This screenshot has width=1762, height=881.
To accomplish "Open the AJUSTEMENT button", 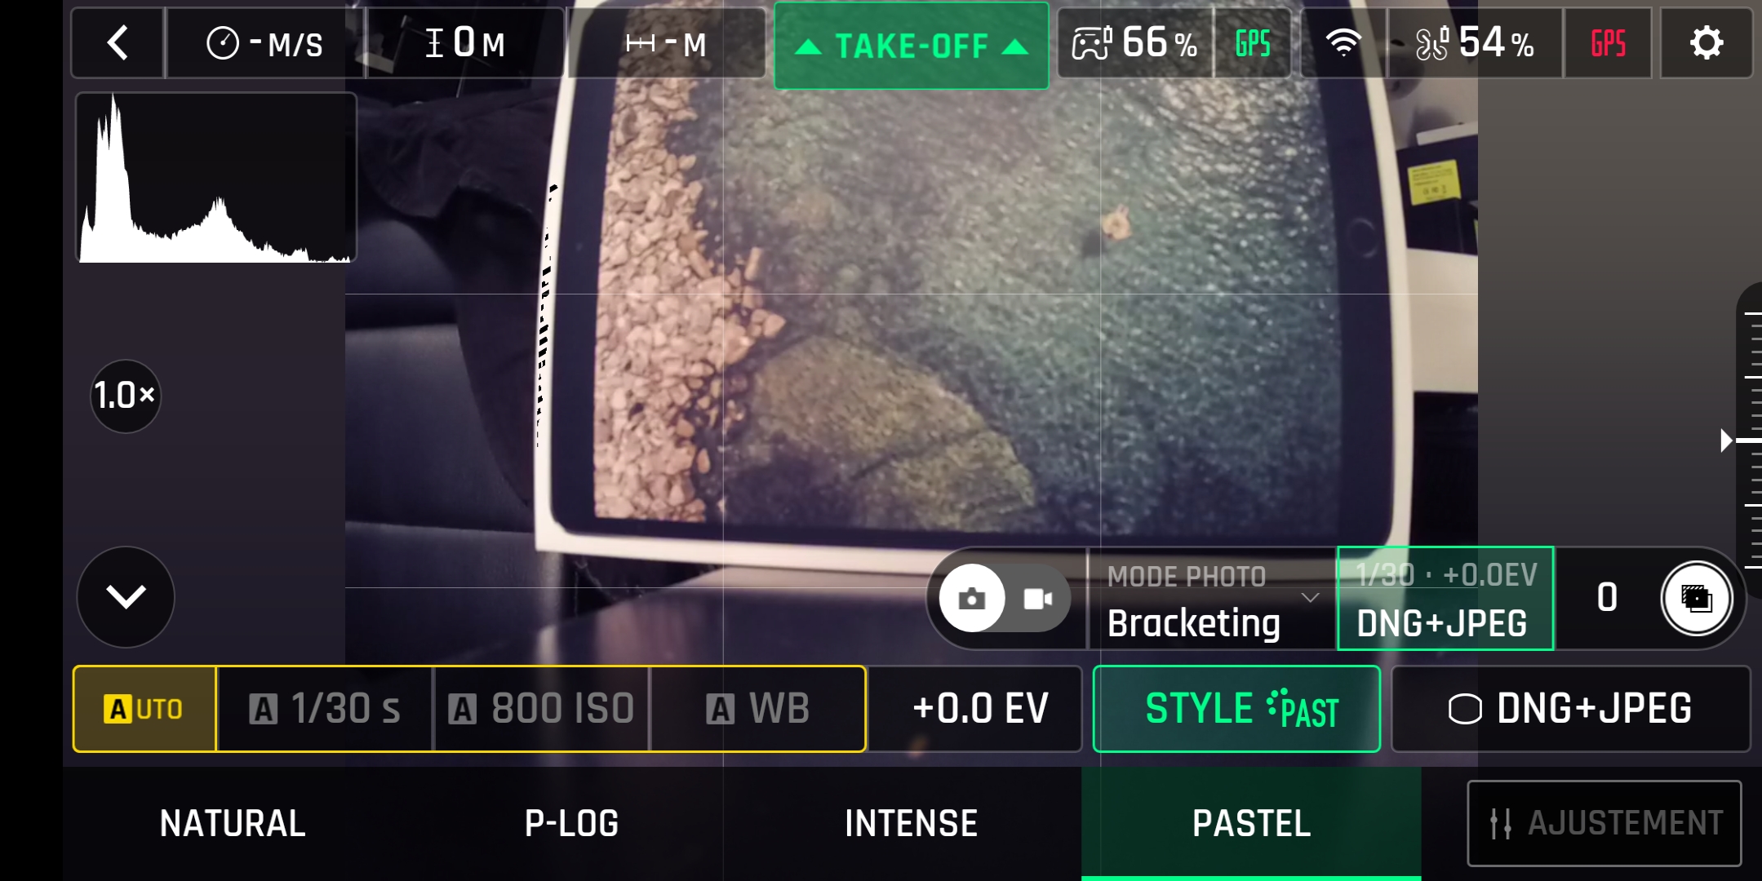I will tap(1604, 823).
